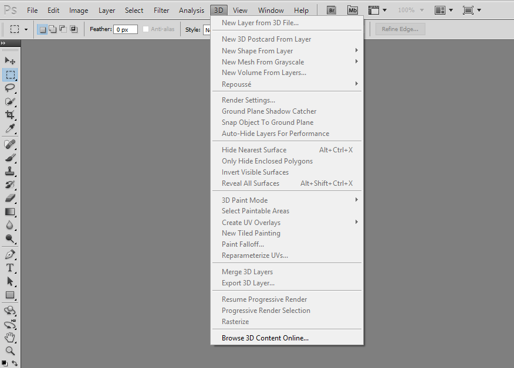Open the File menu
The height and width of the screenshot is (368, 514).
[x=32, y=11]
